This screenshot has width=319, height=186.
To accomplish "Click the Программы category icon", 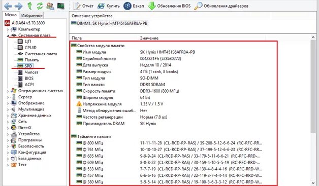I will 14,140.
